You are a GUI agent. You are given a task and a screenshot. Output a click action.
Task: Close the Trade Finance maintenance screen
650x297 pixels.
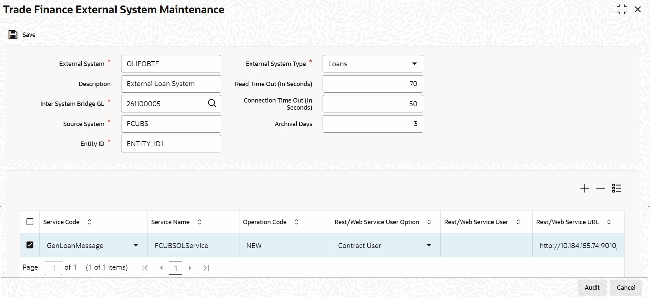[638, 10]
